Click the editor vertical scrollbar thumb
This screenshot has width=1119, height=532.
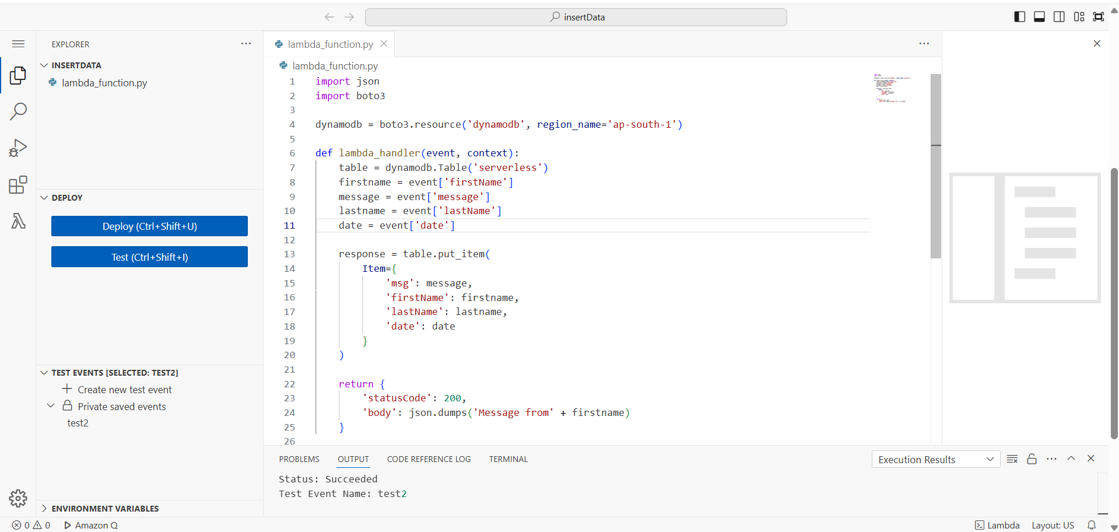[936, 166]
